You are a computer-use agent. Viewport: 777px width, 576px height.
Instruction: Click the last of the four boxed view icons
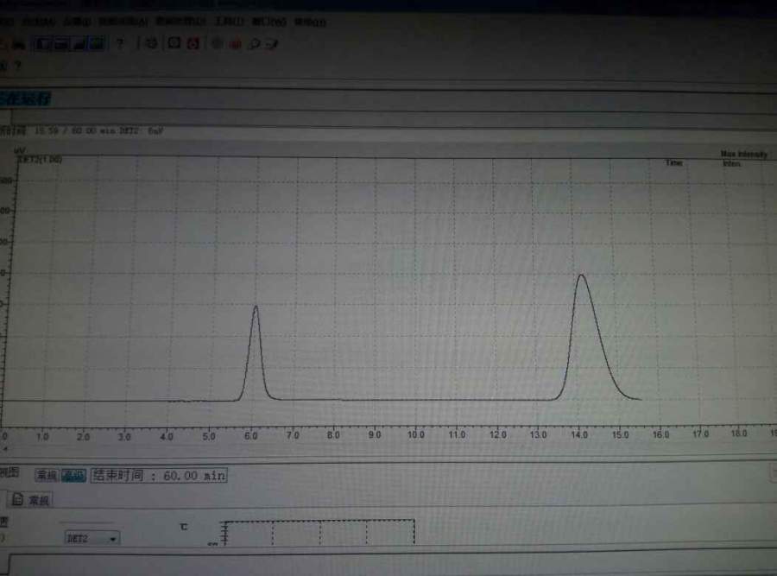point(97,44)
